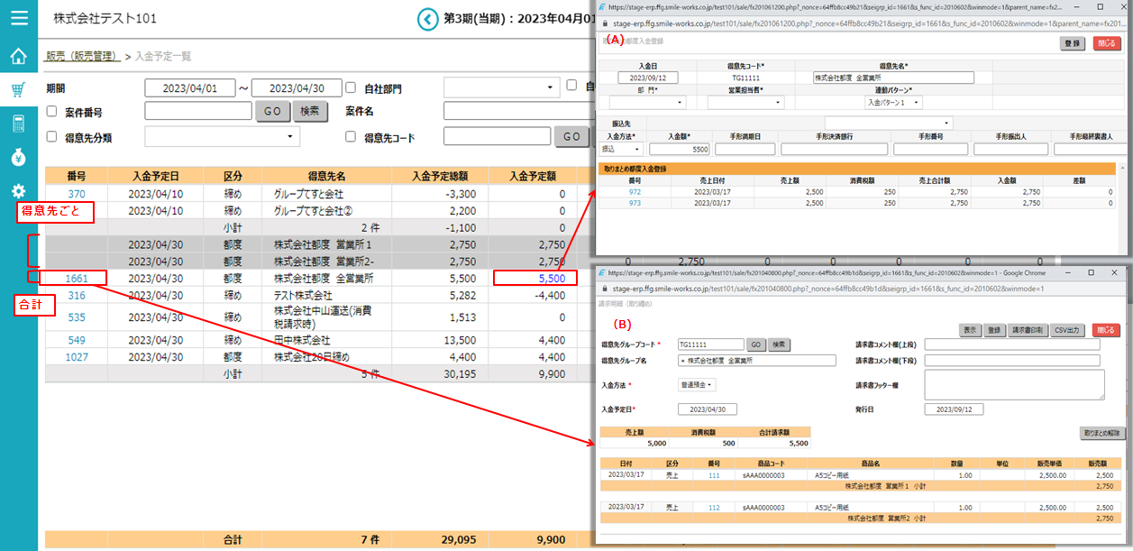Open the 連動パターン dropdown

coord(893,103)
